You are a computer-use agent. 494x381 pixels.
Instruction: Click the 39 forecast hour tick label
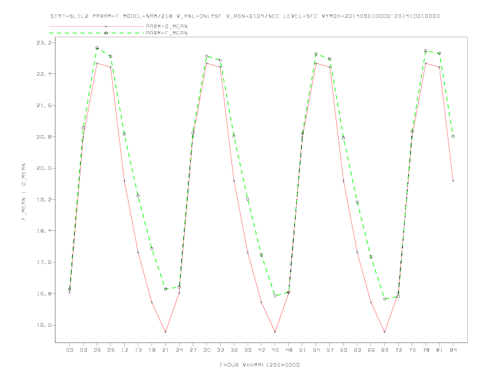(x=248, y=350)
